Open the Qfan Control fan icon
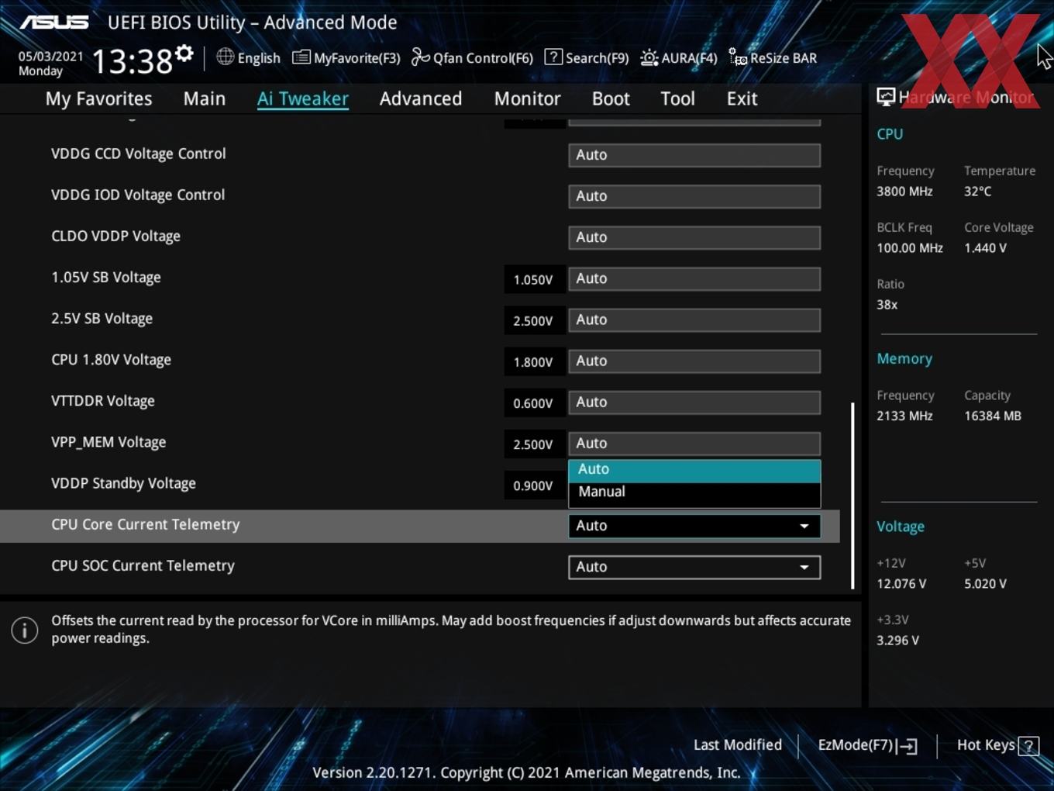 (420, 57)
